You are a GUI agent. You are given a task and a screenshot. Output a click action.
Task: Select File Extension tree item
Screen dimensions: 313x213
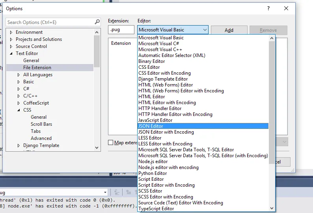[x=50, y=68]
